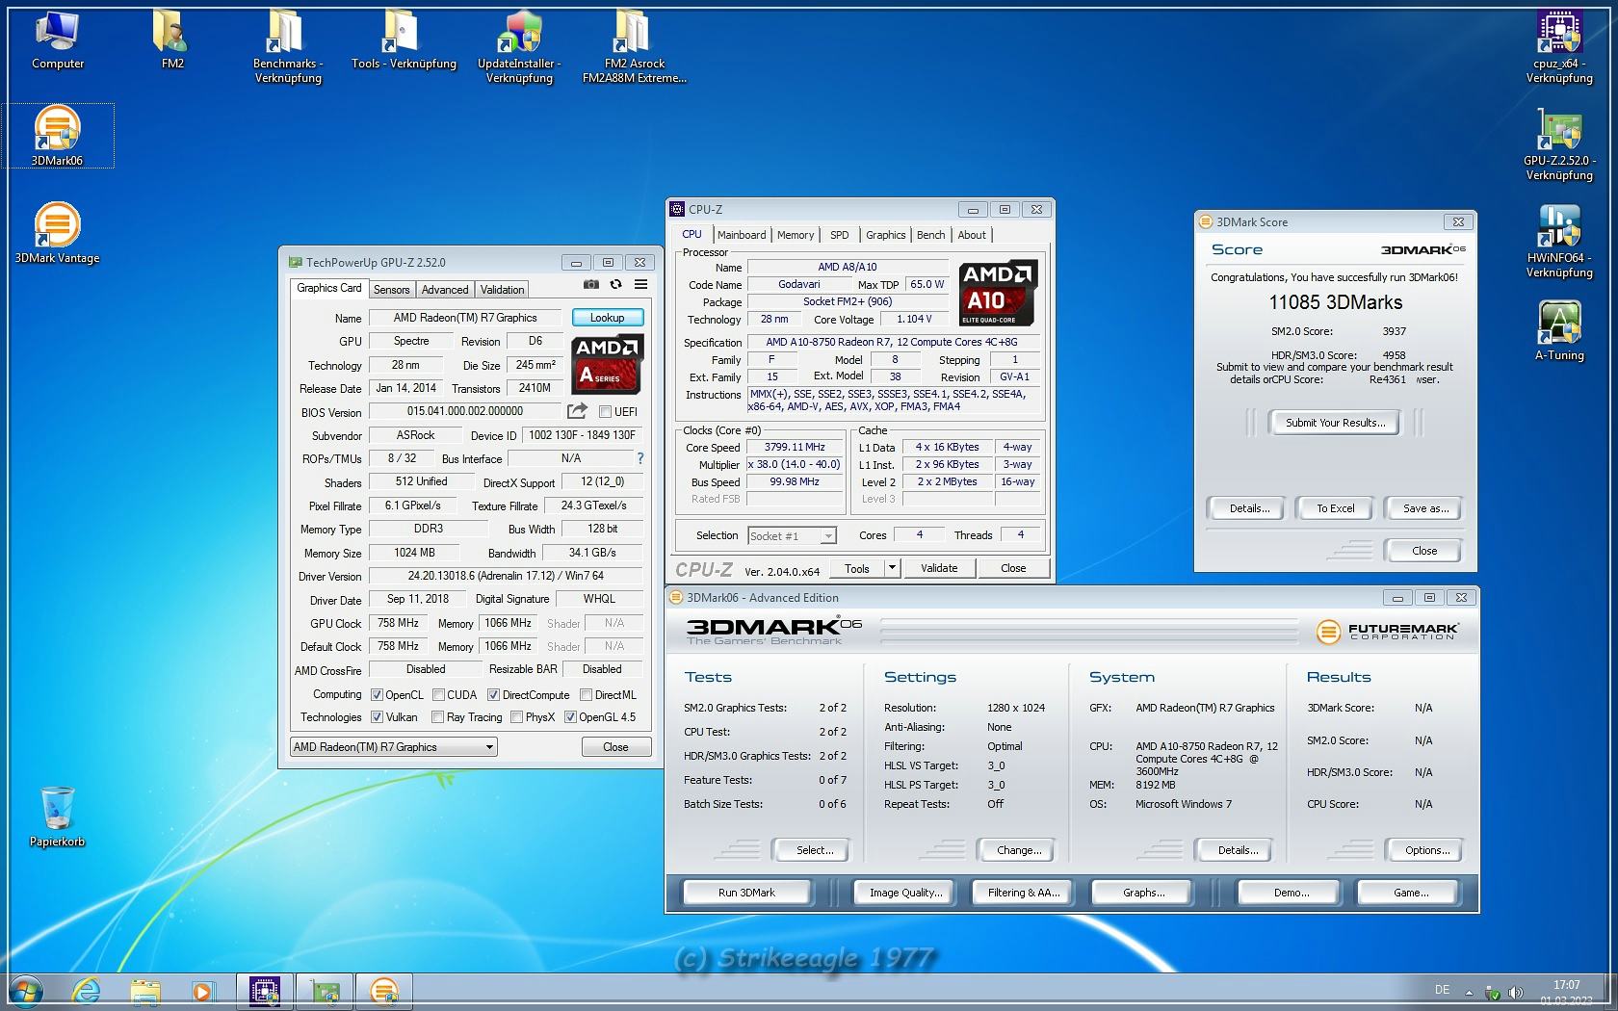The width and height of the screenshot is (1618, 1011).
Task: Click Lookup button in GPU-Z
Action: click(x=607, y=318)
